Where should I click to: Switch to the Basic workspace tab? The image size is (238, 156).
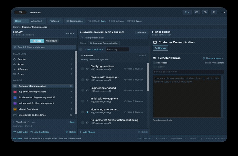pyautogui.click(x=21, y=21)
